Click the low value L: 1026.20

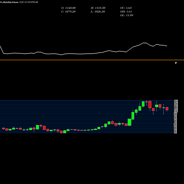click(x=98, y=12)
